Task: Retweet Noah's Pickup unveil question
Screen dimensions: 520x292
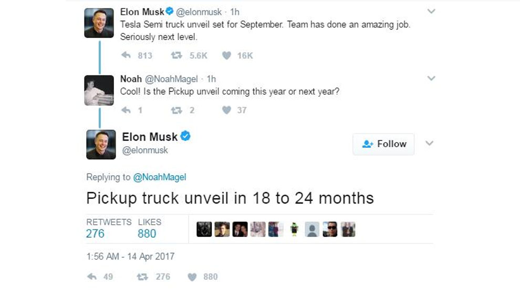Action: (x=177, y=110)
